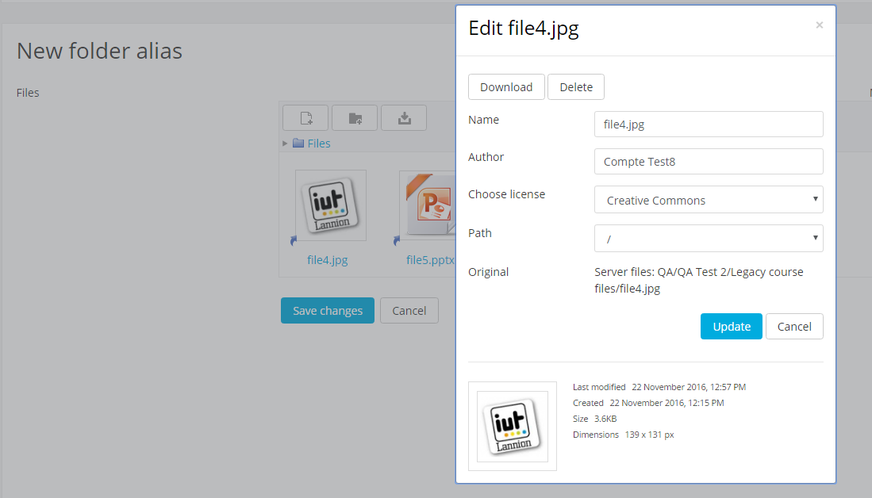The image size is (872, 498).
Task: Click the alias shortcut arrow on file4.jpg
Action: 294,240
